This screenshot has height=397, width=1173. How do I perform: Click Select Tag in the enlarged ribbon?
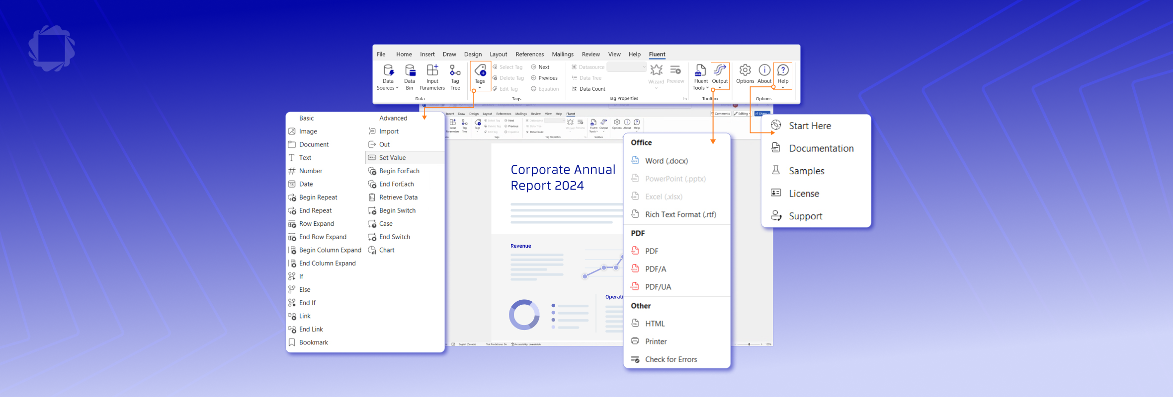(507, 67)
